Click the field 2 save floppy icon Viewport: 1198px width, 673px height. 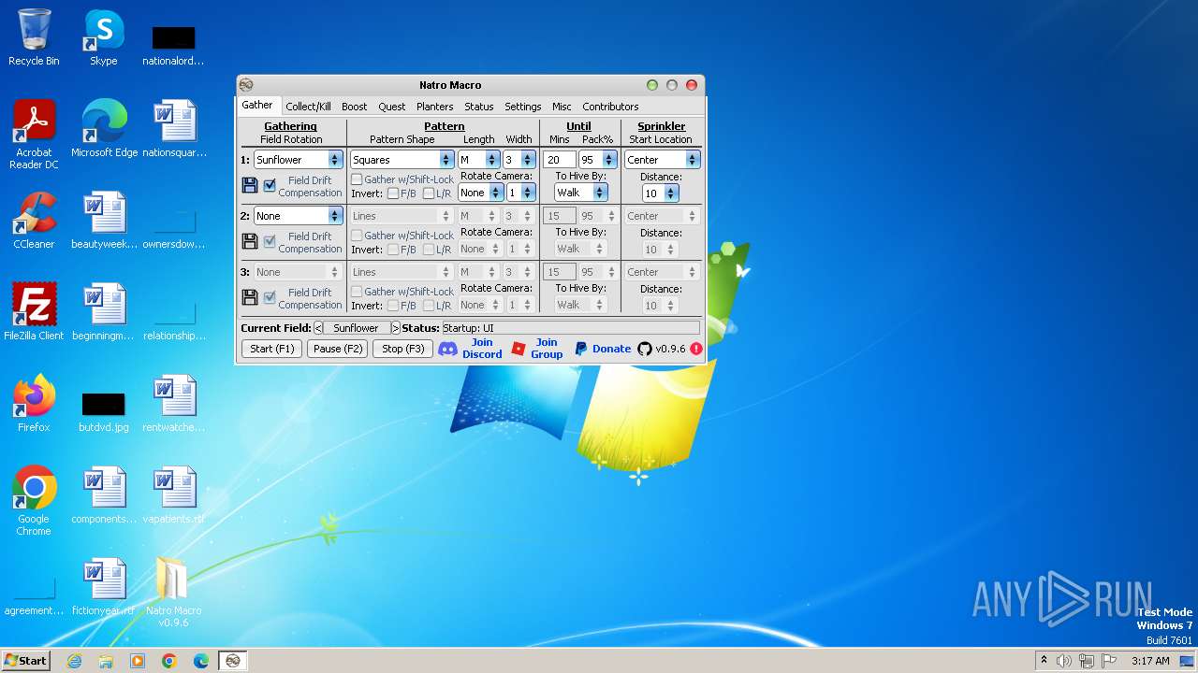click(x=249, y=241)
